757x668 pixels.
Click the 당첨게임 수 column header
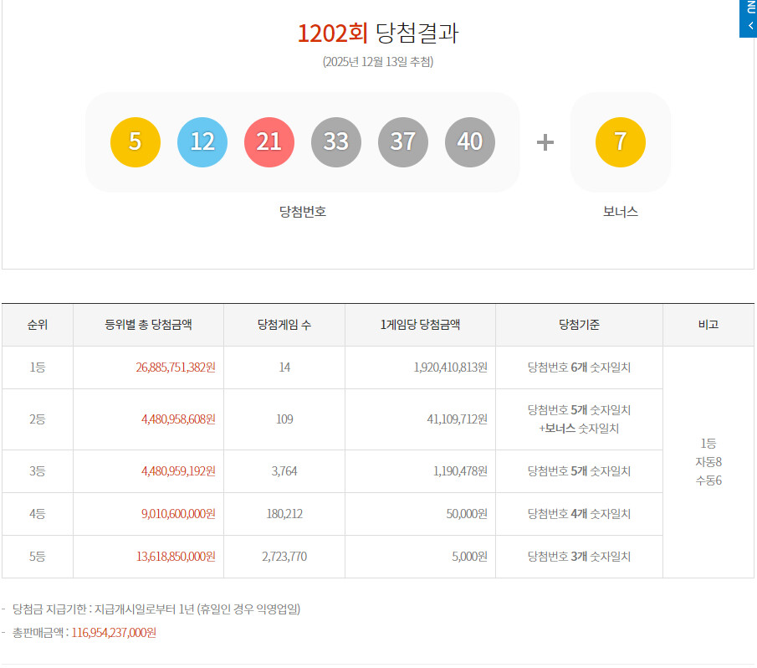pyautogui.click(x=284, y=325)
